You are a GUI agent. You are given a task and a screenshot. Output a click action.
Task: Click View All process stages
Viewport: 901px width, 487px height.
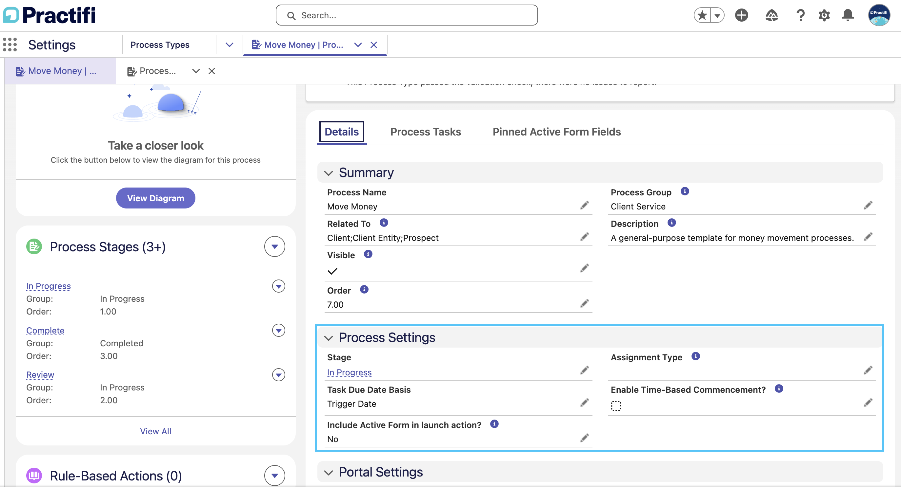[156, 431]
